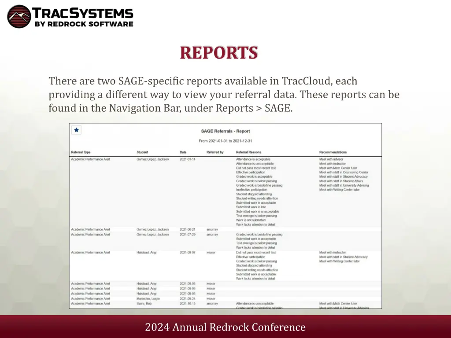Click 'Meet with staff in Student Affairs'

click(x=341, y=181)
